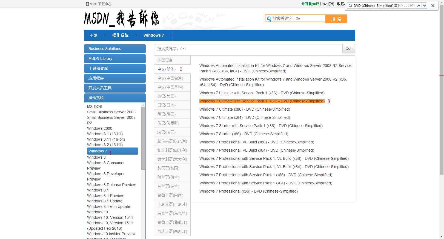Select the 多国语言 language tab
The height and width of the screenshot is (239, 444).
tap(172, 60)
